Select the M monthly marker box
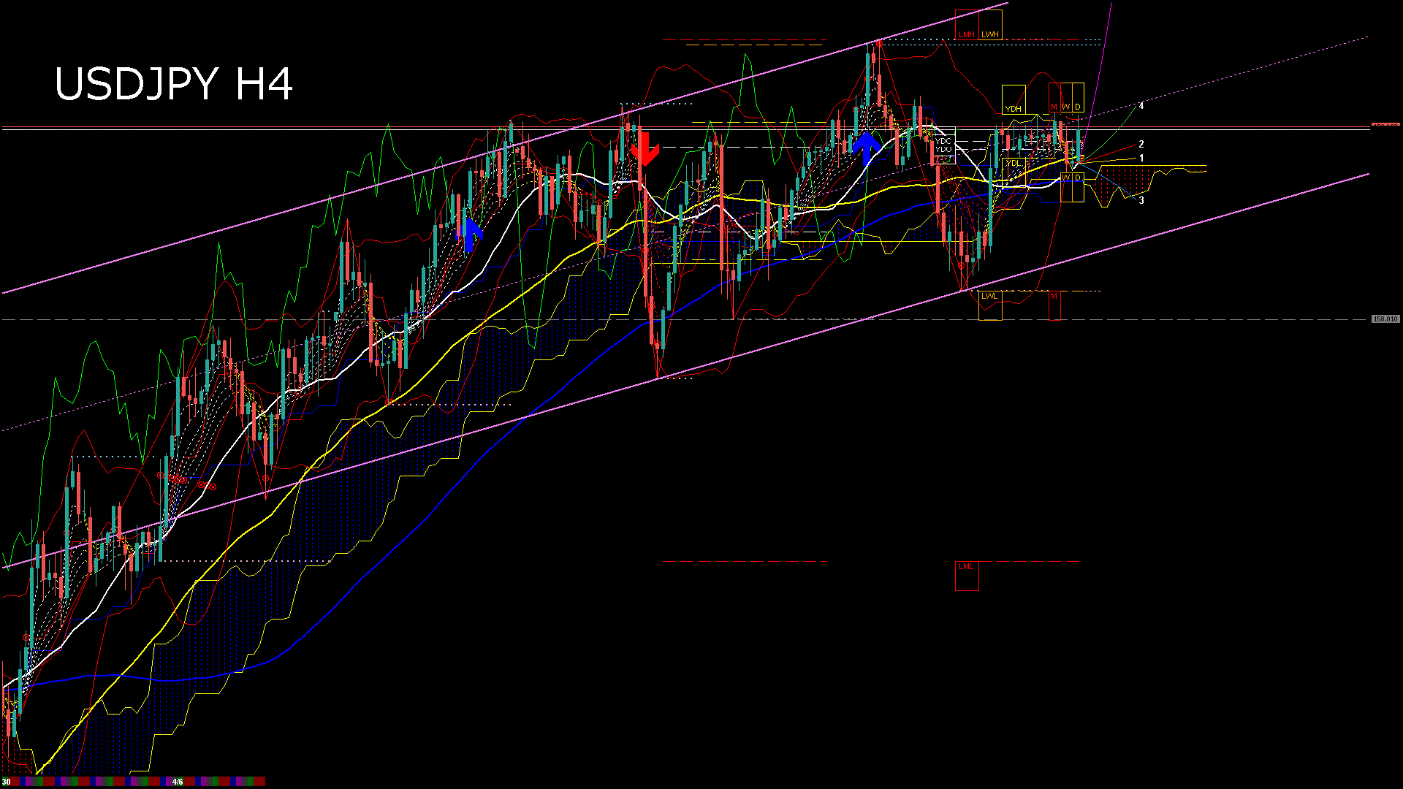Viewport: 1403px width, 789px height. point(1054,107)
